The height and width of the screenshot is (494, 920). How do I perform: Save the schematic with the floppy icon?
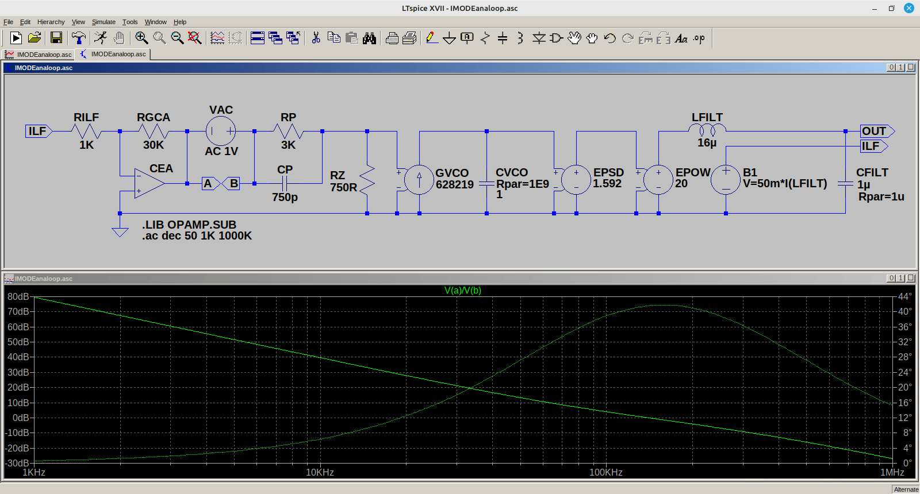[56, 38]
